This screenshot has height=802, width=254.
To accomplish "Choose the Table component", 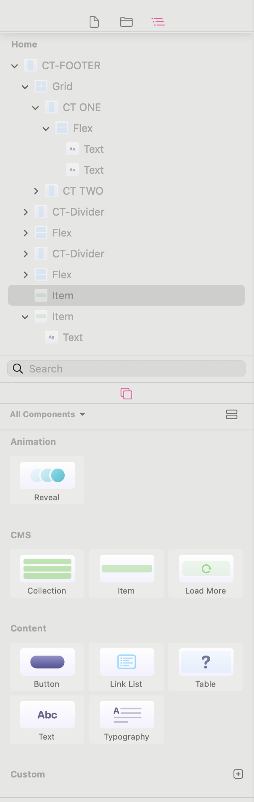I will (x=206, y=667).
